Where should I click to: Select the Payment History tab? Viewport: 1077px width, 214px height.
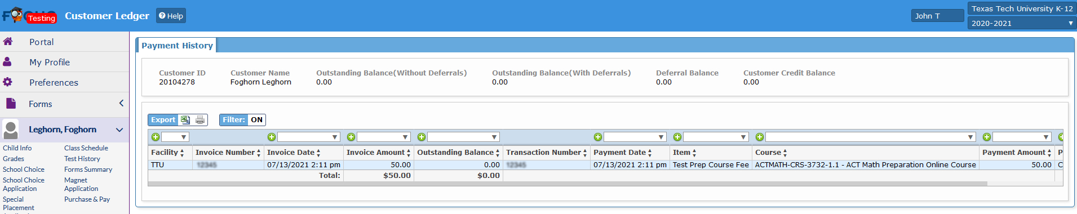(177, 46)
